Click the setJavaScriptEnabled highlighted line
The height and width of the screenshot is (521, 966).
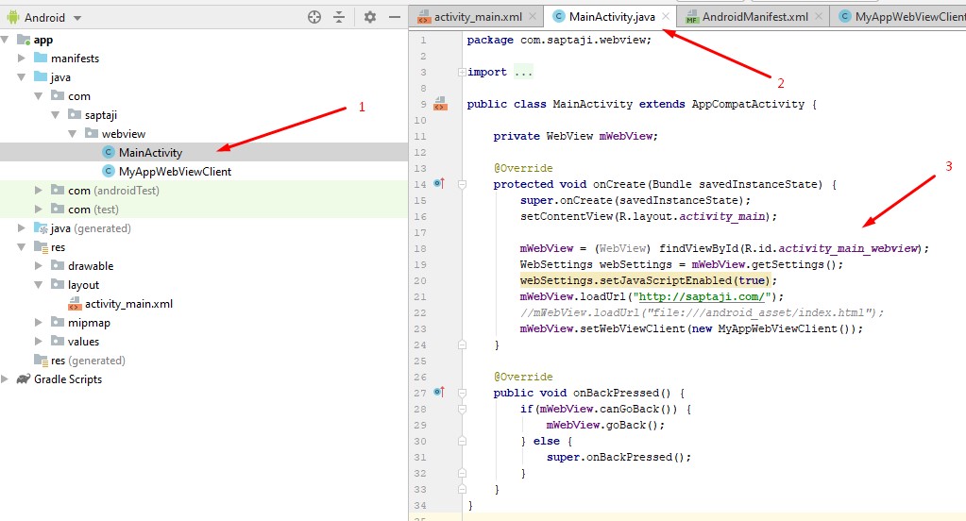click(648, 281)
